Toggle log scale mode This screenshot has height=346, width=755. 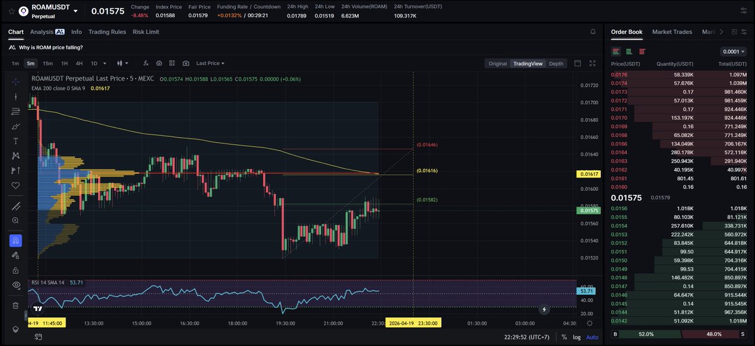pos(577,337)
